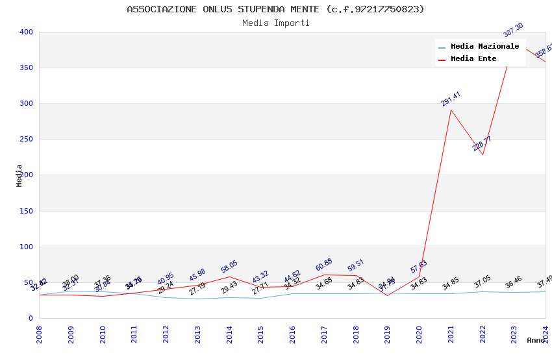The width and height of the screenshot is (552, 357).
Task: Click the 2018 x-axis year label
Action: pyautogui.click(x=356, y=334)
